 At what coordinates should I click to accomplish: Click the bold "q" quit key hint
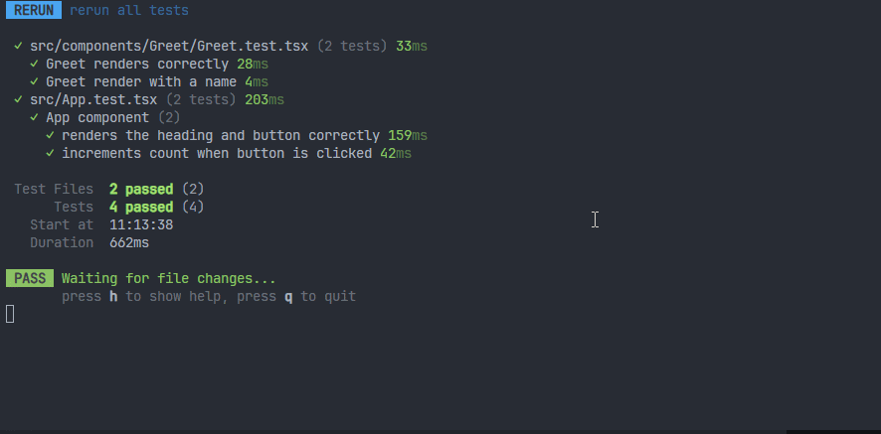[x=288, y=296]
